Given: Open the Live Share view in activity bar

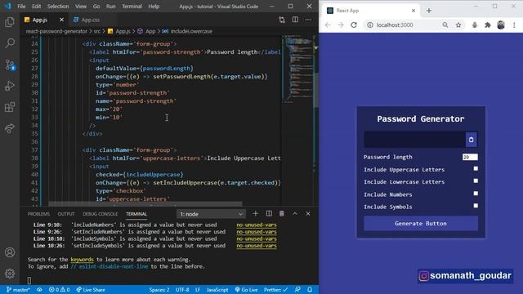Looking at the screenshot, I should (x=10, y=128).
